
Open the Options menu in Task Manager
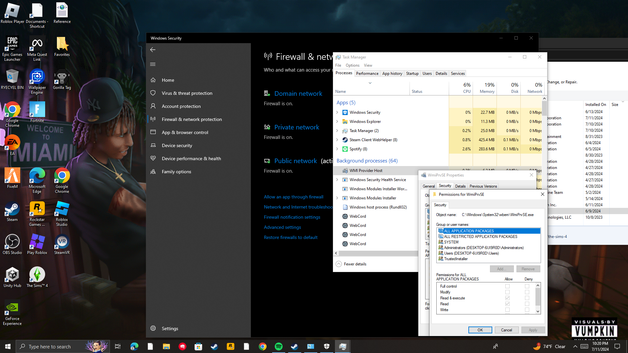pos(352,65)
